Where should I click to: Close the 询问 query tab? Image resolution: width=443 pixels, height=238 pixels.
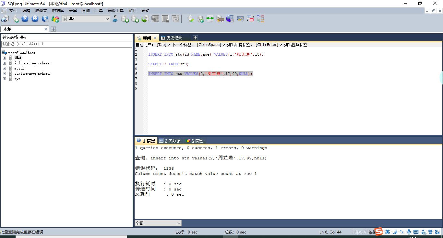pos(155,38)
